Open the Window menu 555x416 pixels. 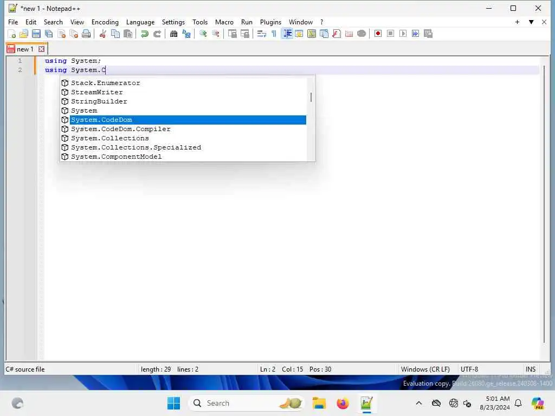300,22
